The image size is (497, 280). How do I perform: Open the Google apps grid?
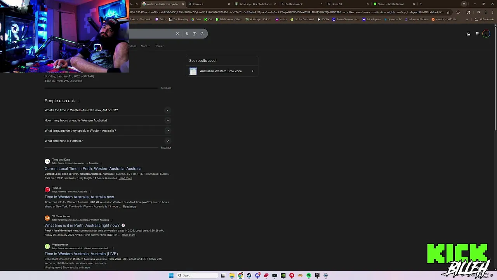(x=478, y=34)
